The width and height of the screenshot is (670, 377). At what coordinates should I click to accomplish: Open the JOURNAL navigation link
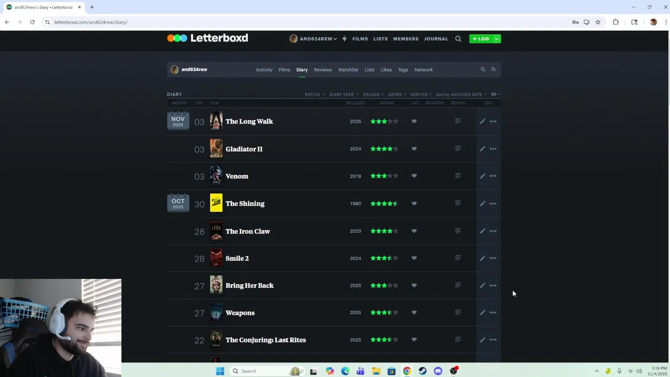[436, 39]
